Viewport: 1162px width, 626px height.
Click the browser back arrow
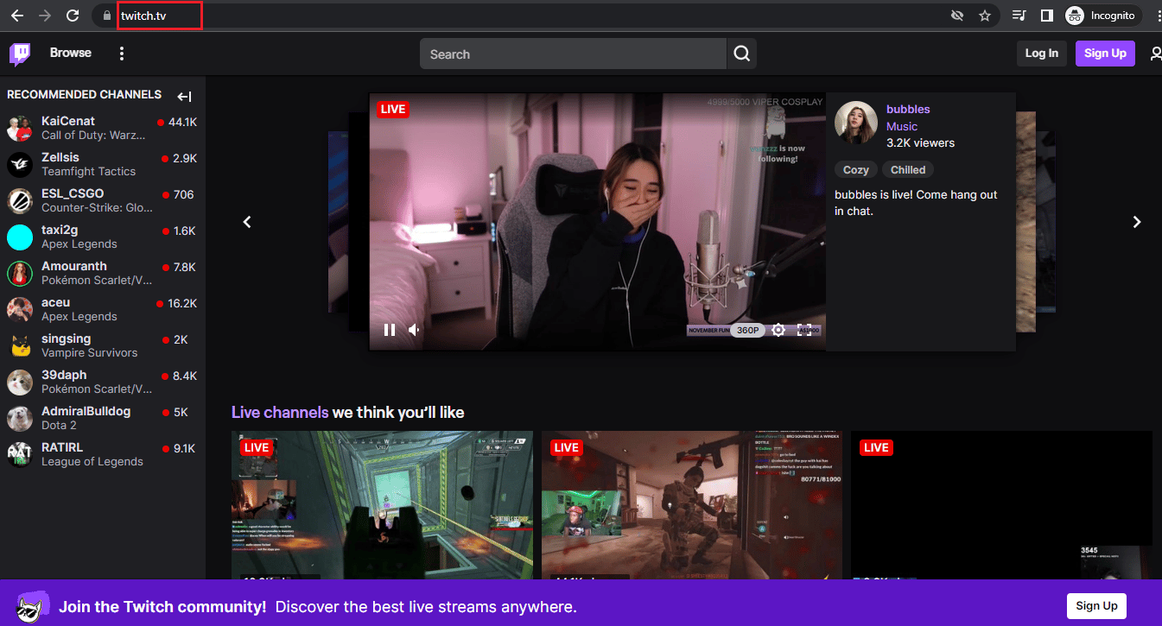[x=17, y=16]
